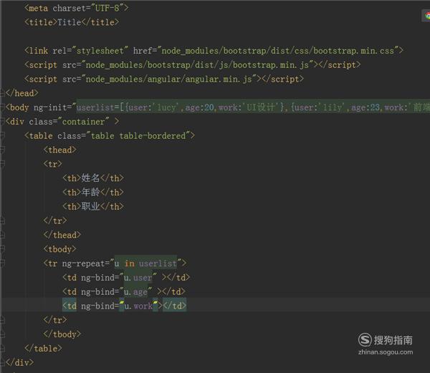Place cursor on u.age binding
Image resolution: width=430 pixels, height=373 pixels.
pyautogui.click(x=135, y=292)
